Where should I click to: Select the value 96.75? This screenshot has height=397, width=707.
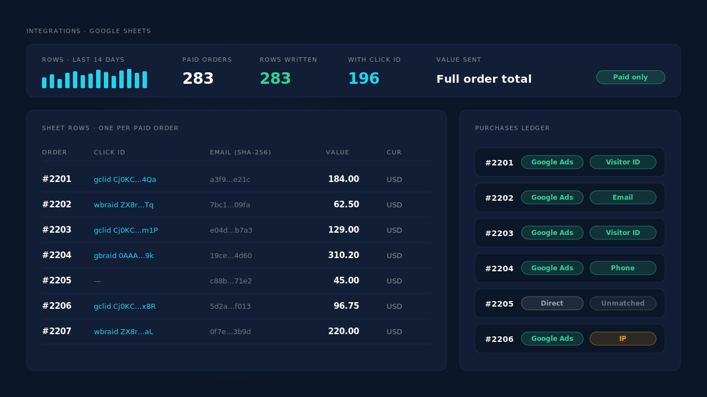coord(346,306)
